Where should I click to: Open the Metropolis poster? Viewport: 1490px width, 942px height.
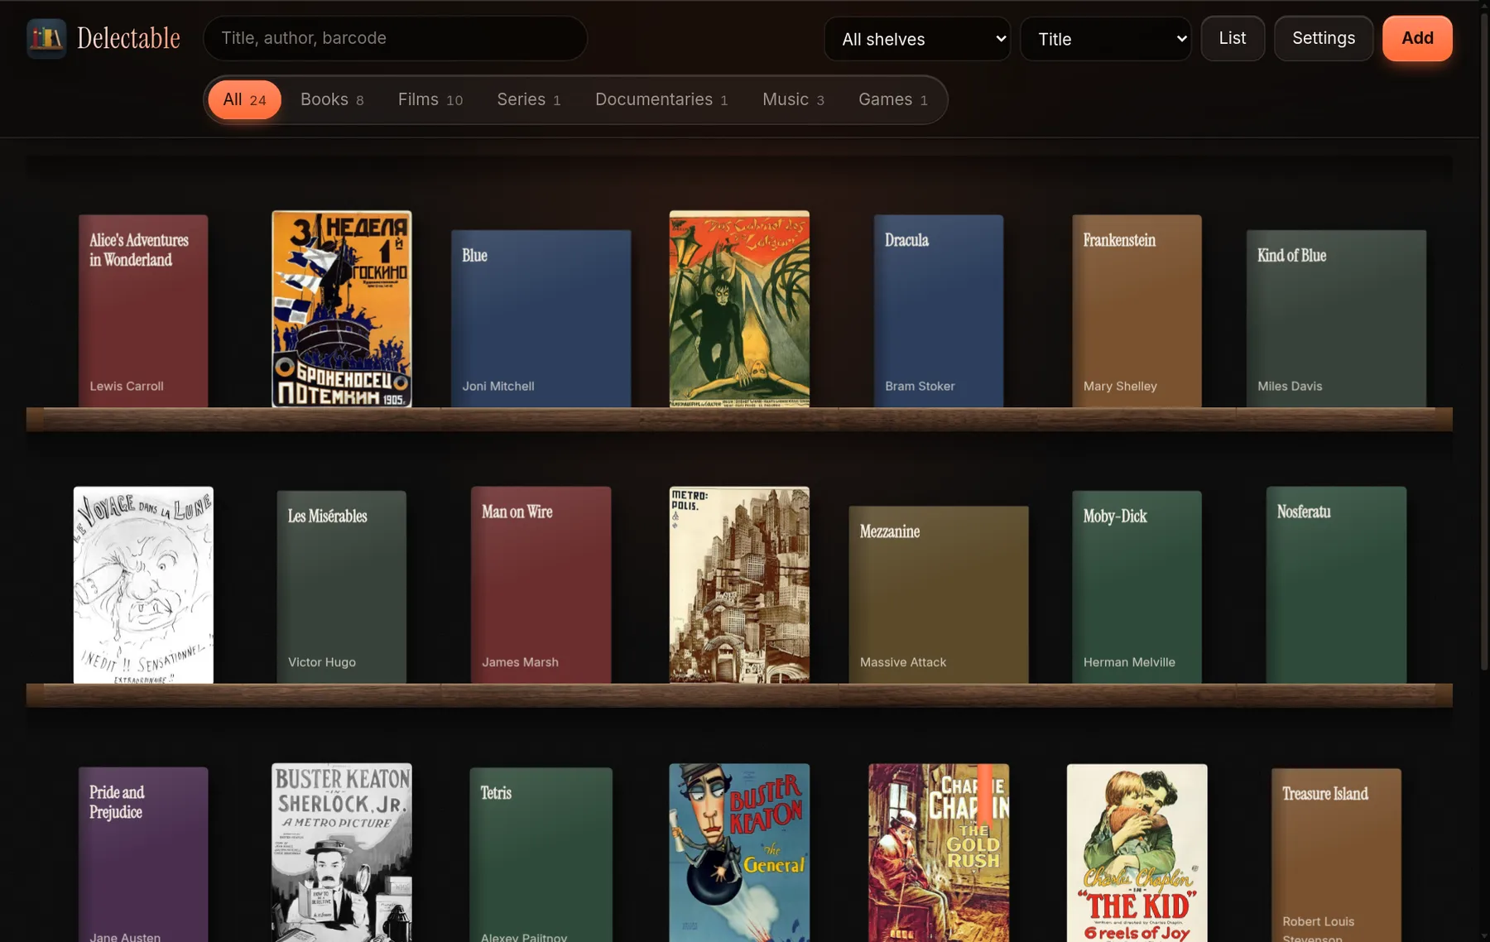pos(739,585)
